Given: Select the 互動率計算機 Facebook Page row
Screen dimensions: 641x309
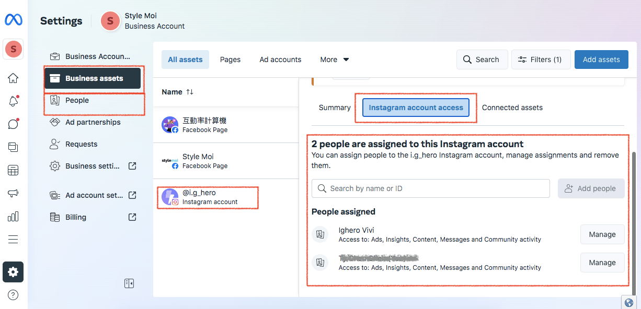Looking at the screenshot, I should click(x=226, y=125).
